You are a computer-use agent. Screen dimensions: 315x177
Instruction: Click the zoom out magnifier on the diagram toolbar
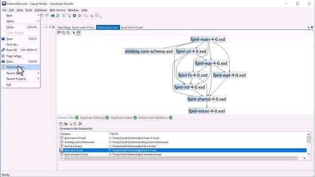(x=68, y=33)
